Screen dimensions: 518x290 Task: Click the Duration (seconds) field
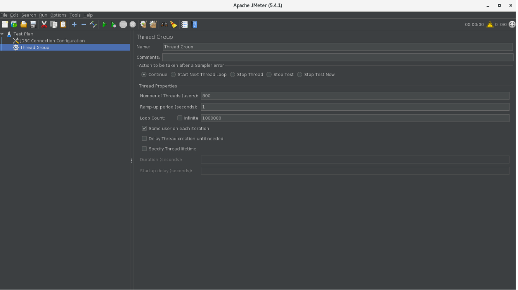355,160
